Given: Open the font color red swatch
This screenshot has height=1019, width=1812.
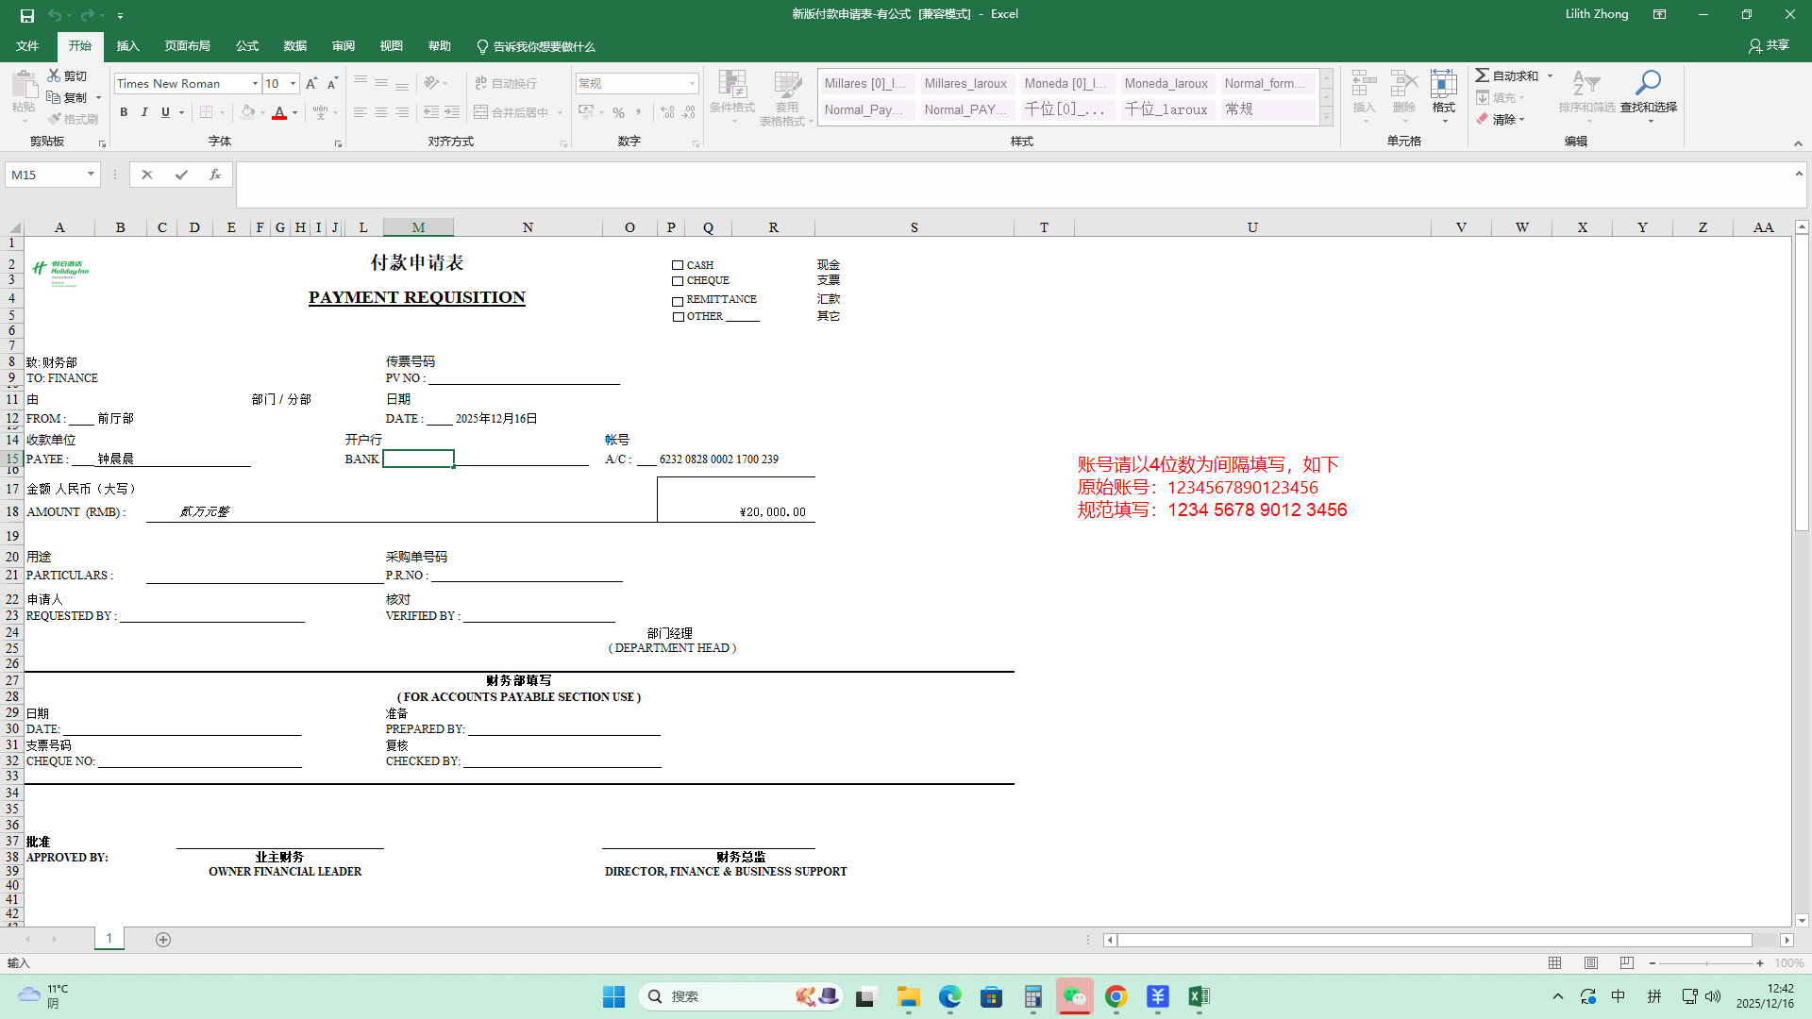Looking at the screenshot, I should click(x=279, y=112).
